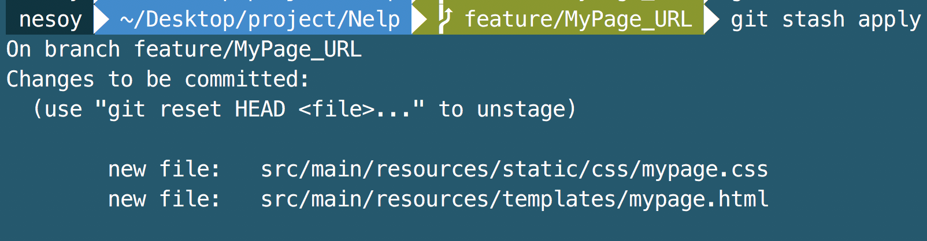Click the git stash apply command text
This screenshot has height=241, width=927.
click(x=825, y=20)
